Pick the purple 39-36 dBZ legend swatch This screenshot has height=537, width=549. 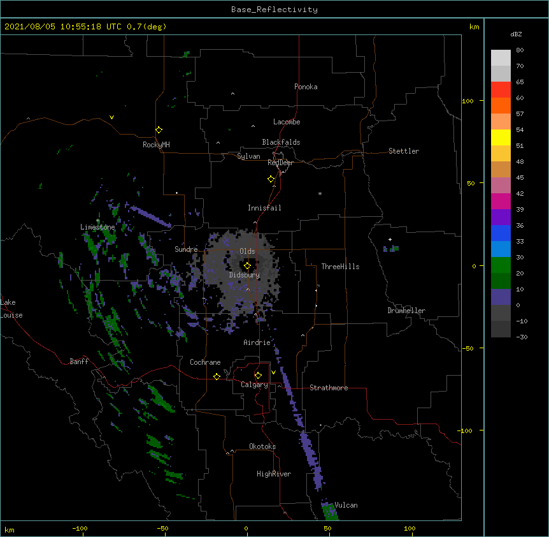[x=501, y=217]
